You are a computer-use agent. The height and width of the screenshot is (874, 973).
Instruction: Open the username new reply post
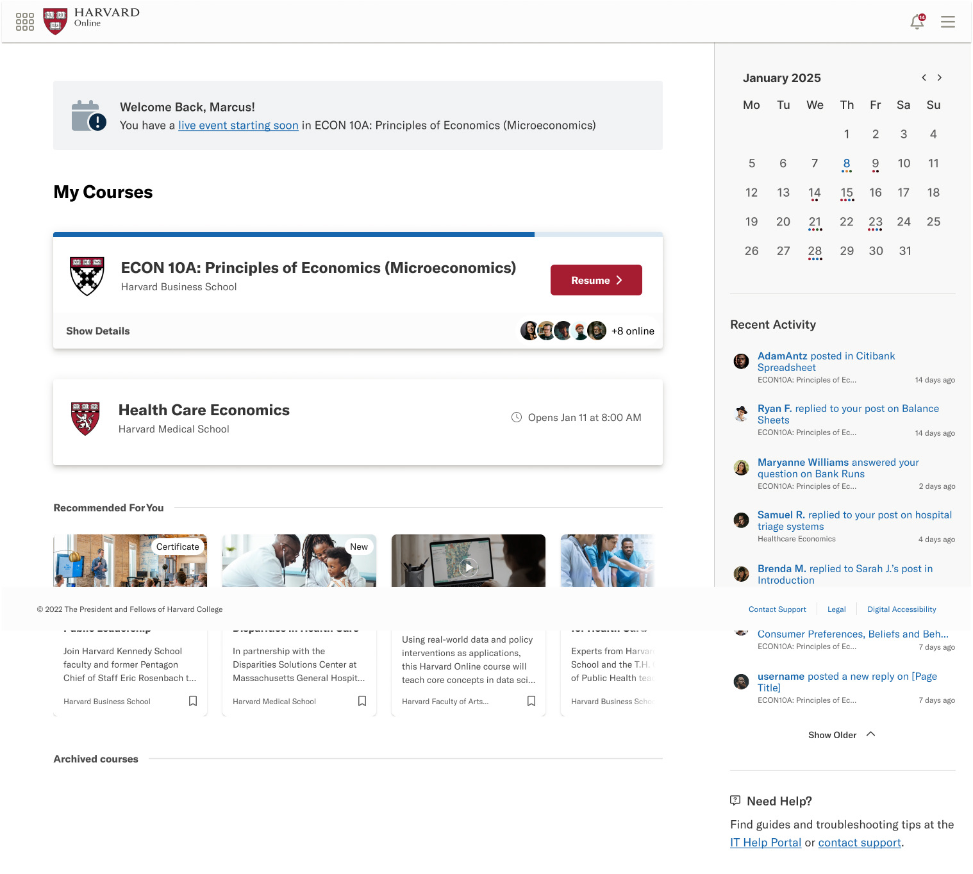(x=847, y=682)
